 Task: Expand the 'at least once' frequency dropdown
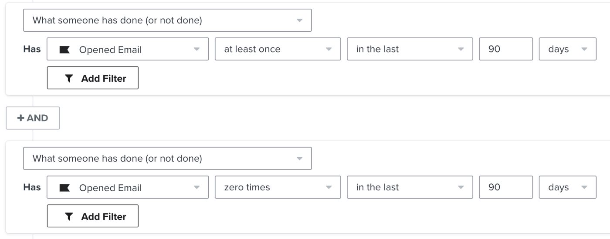[278, 49]
